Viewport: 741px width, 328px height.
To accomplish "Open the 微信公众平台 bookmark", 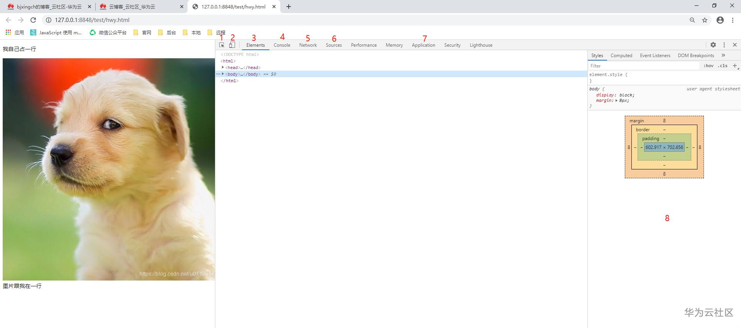I will click(108, 32).
